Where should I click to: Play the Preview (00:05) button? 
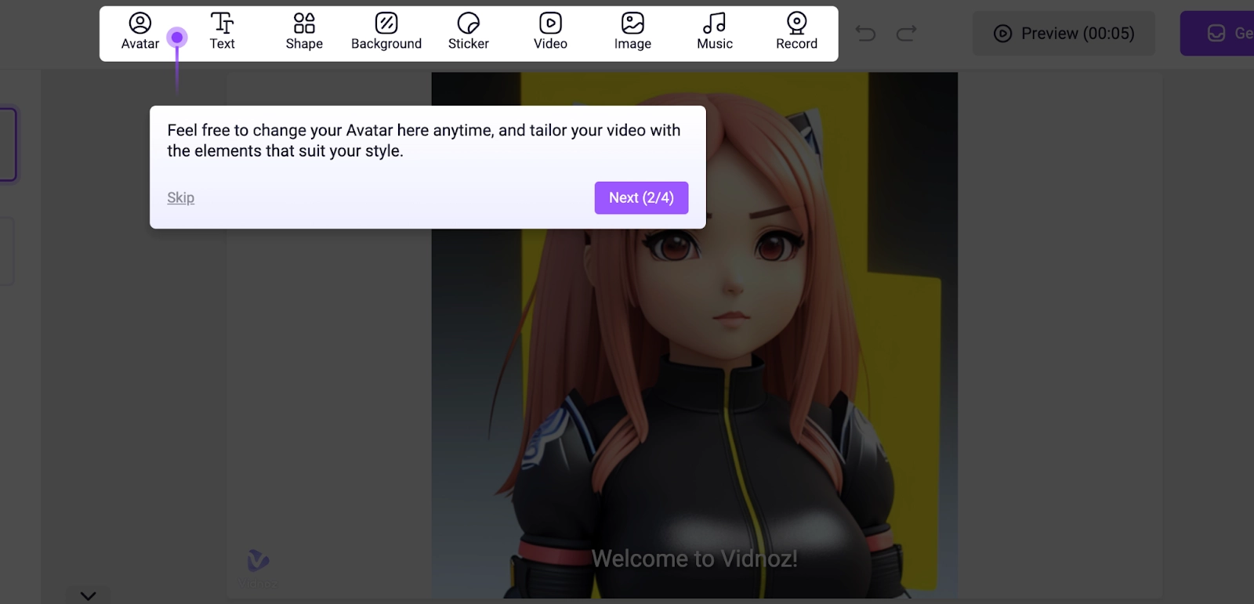coord(1064,33)
